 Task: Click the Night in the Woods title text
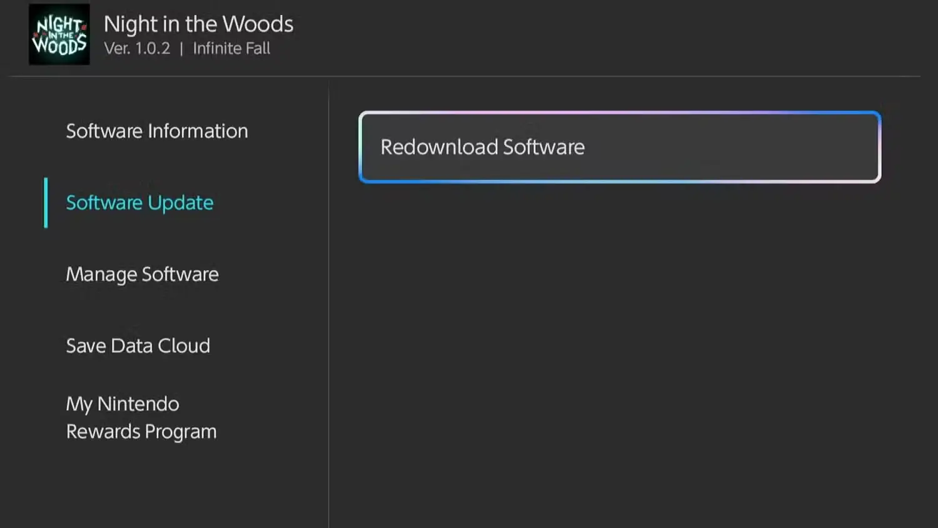tap(198, 24)
